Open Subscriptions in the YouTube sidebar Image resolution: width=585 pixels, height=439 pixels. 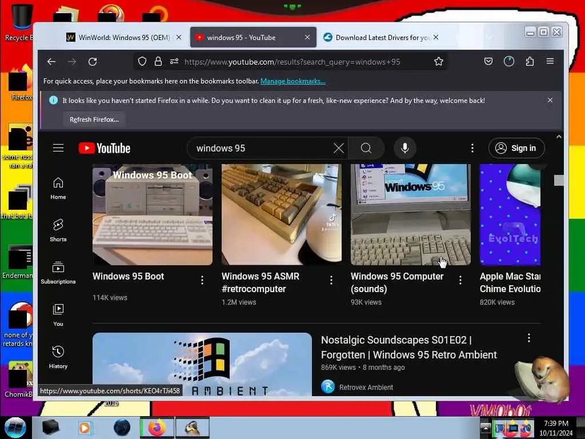coord(58,273)
